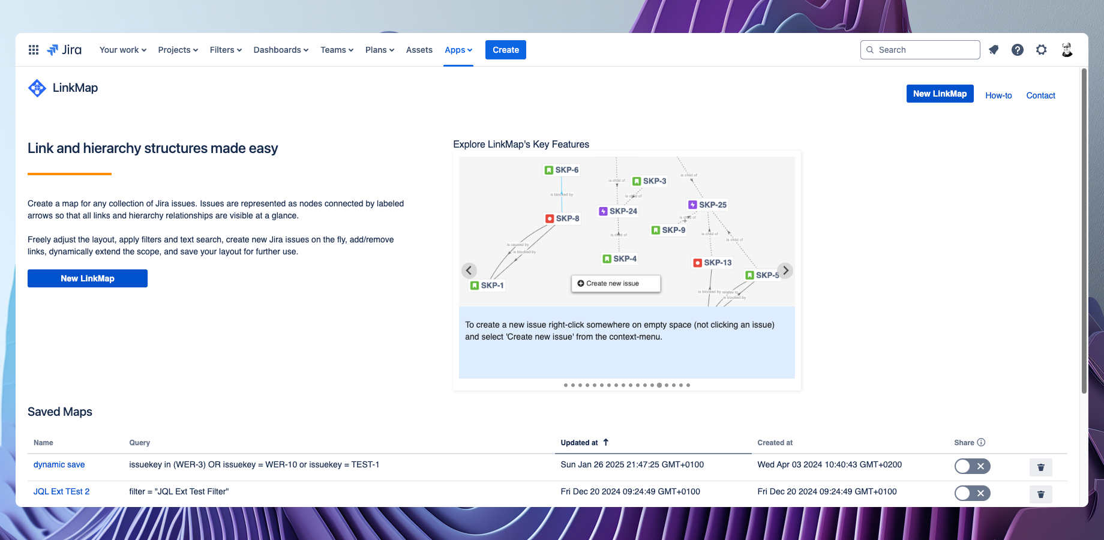Image resolution: width=1104 pixels, height=540 pixels.
Task: Click the Share info icon
Action: click(981, 443)
